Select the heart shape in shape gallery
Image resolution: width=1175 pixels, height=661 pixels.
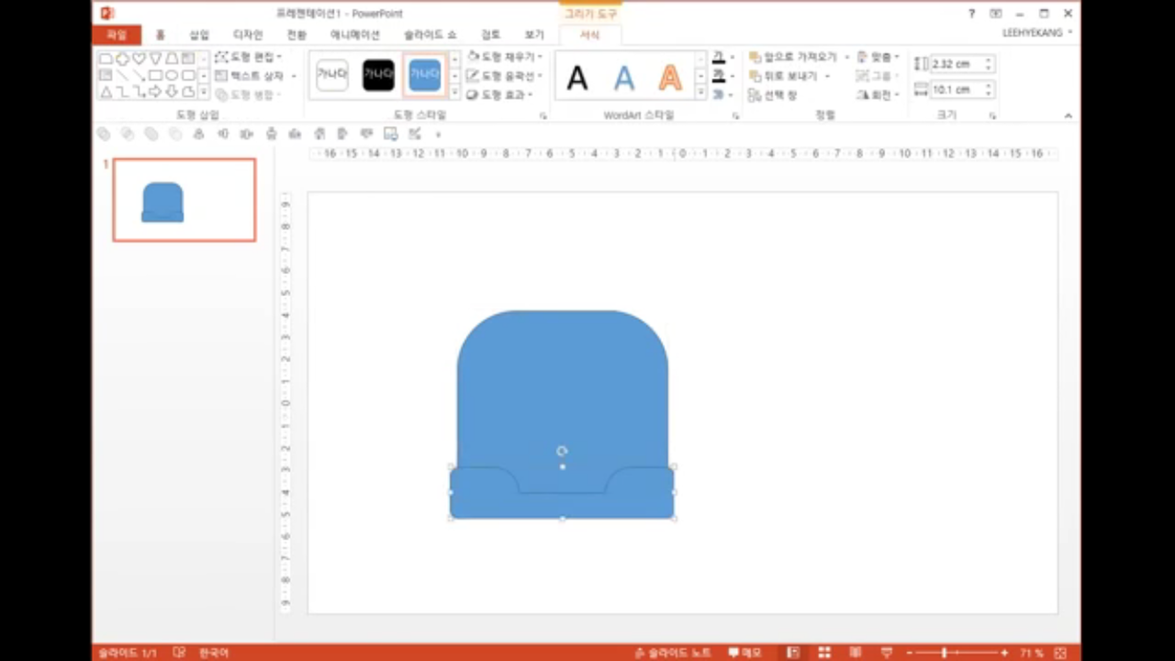coord(139,59)
